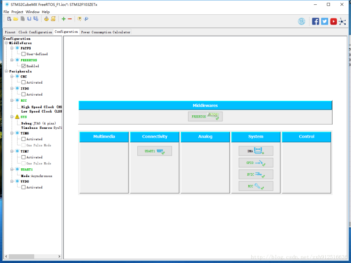The height and width of the screenshot is (263, 351).
Task: Click the New Project toolbar icon
Action: (x=9, y=19)
